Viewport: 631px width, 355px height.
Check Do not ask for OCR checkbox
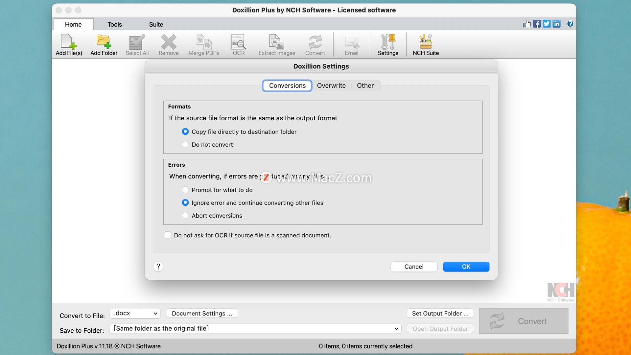[x=168, y=235]
